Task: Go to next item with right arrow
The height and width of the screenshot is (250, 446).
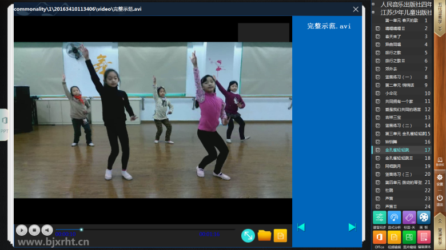Action: 352,227
